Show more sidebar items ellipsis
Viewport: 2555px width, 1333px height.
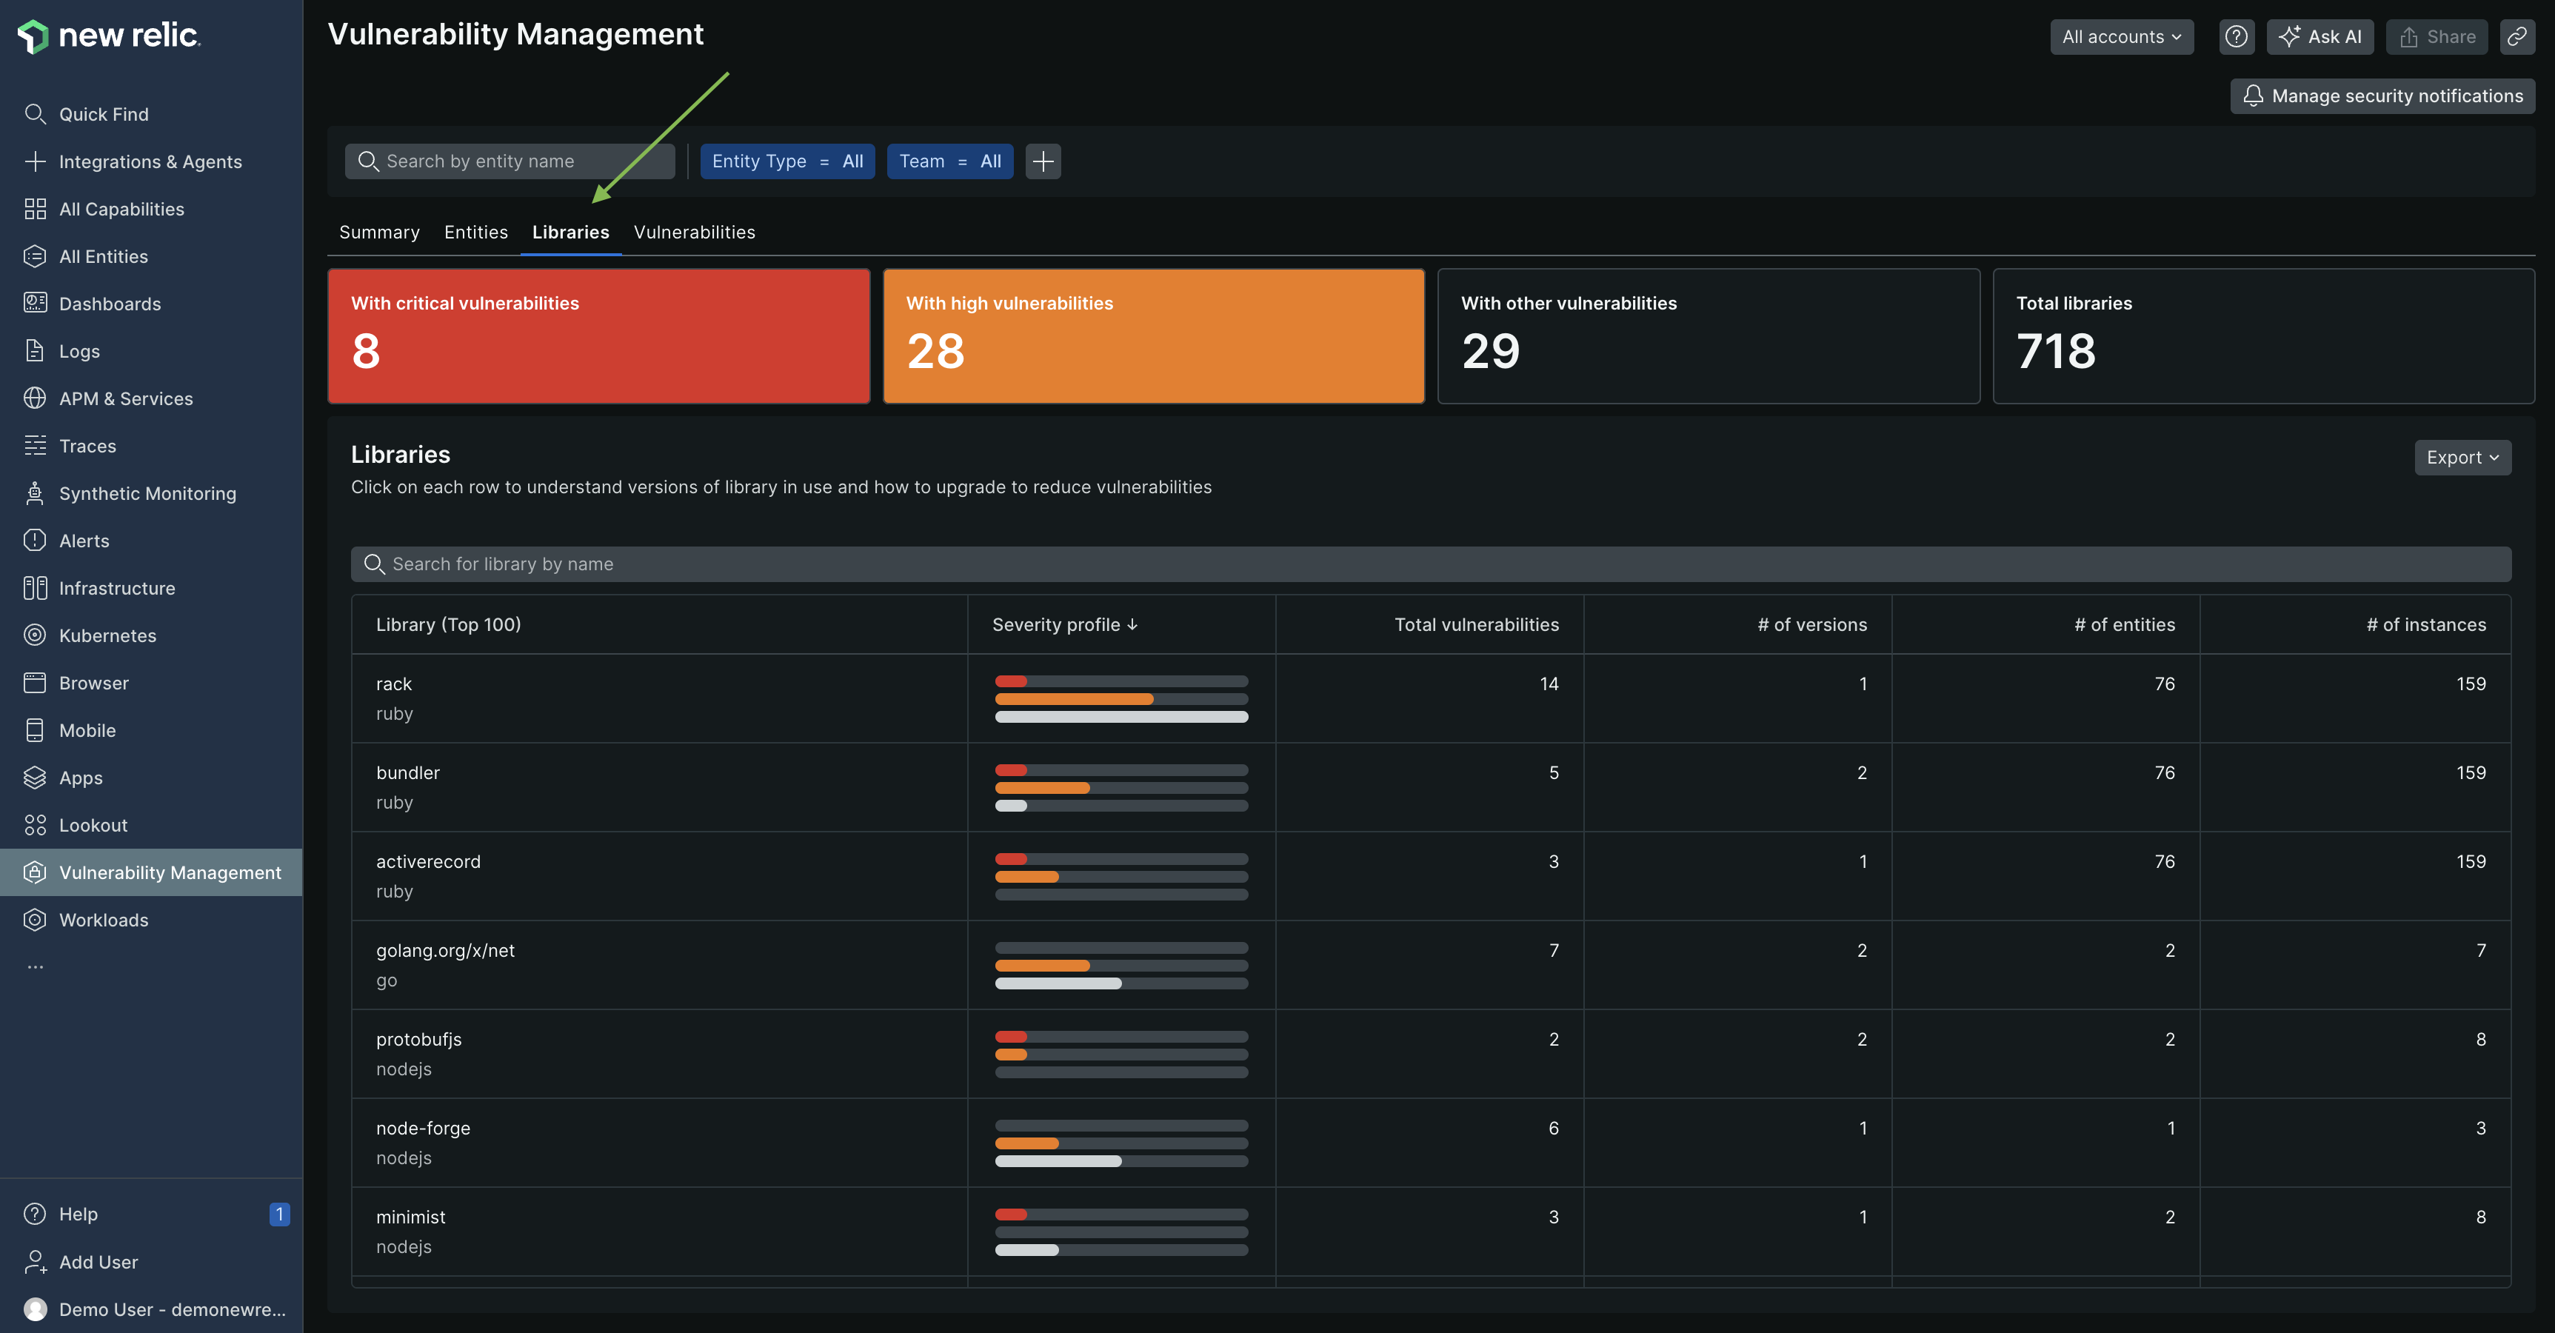point(35,967)
